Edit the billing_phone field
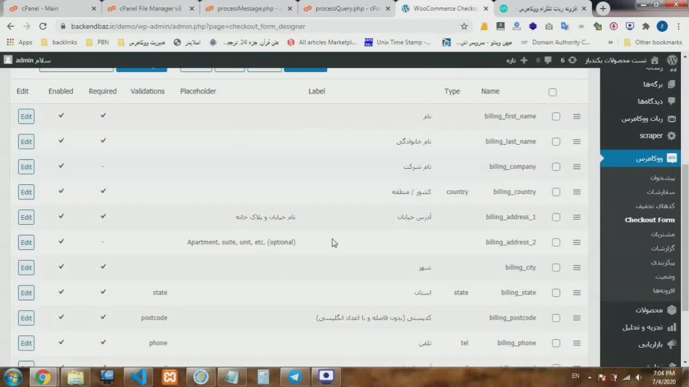 (x=26, y=343)
